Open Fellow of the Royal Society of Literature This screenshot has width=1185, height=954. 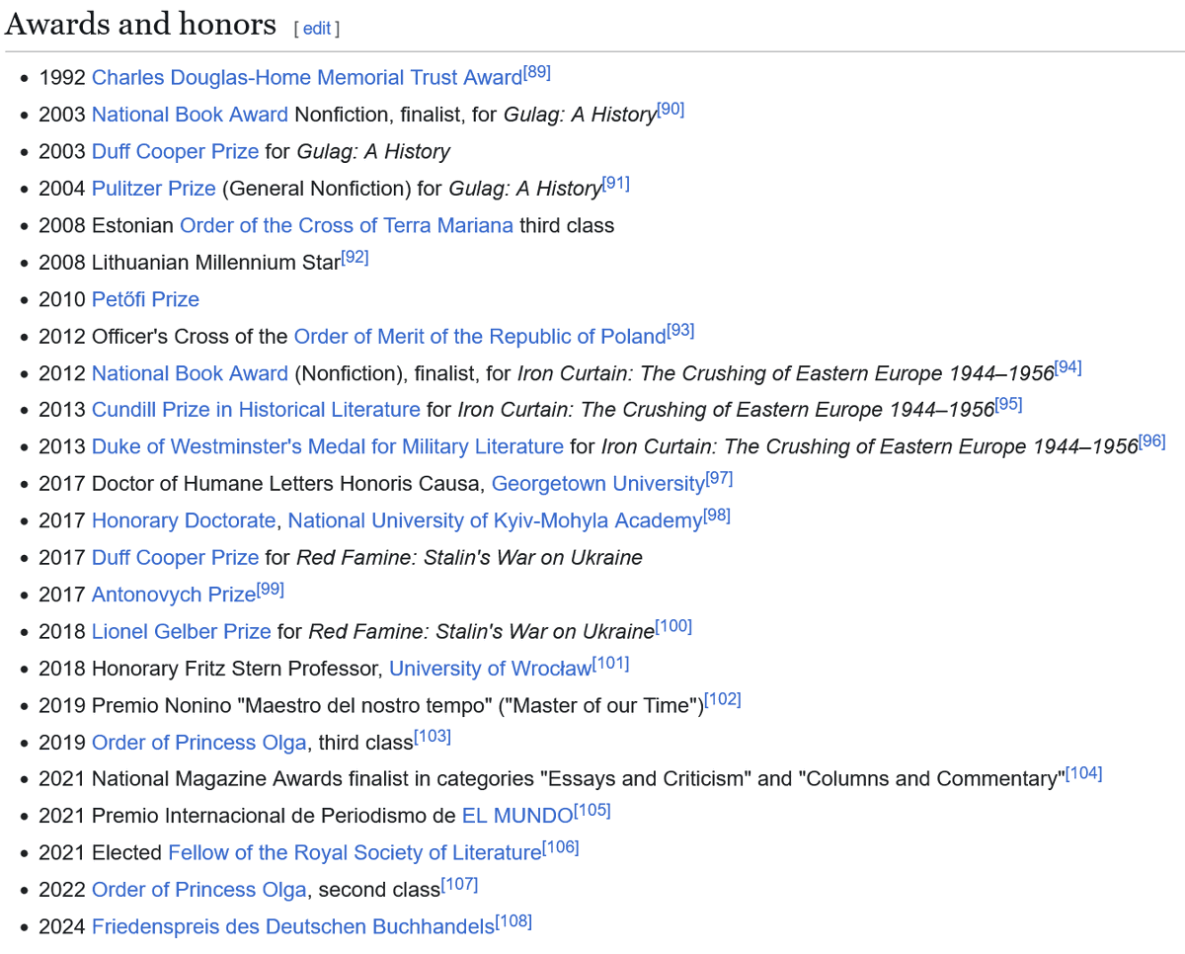click(355, 852)
